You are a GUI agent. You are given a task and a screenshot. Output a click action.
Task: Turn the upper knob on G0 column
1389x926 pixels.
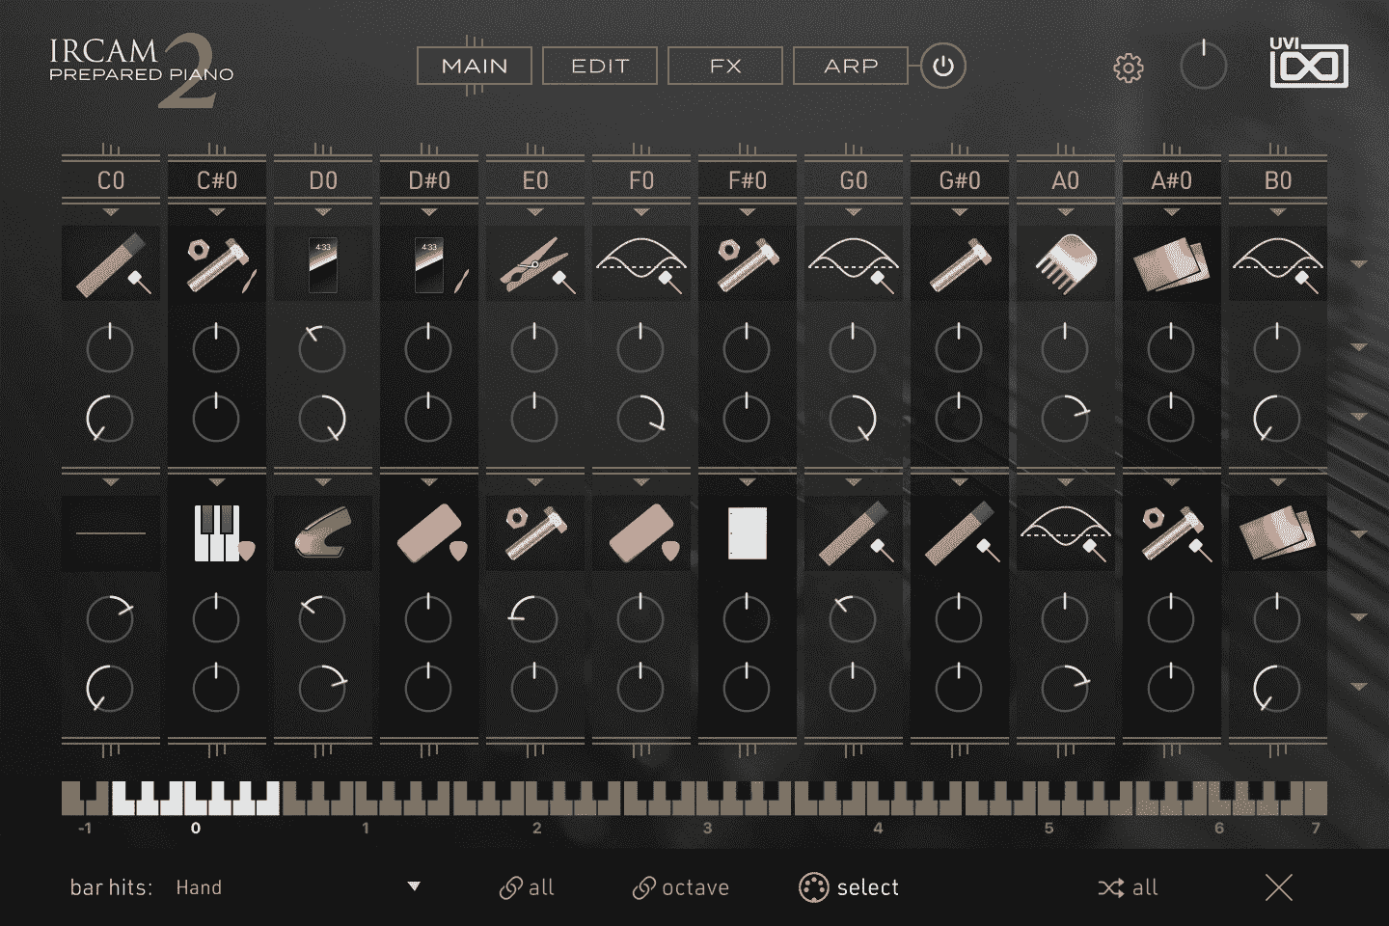tap(854, 349)
